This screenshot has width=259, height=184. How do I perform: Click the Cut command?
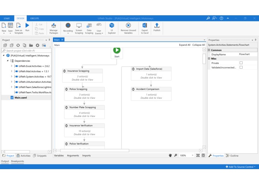click(x=39, y=25)
